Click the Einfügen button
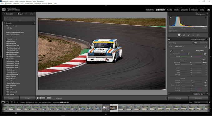The width and height of the screenshot is (212, 116). pyautogui.click(x=27, y=98)
